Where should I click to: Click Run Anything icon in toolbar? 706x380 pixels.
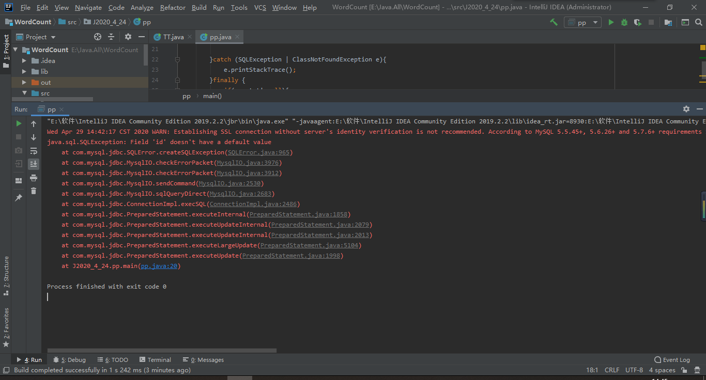pos(685,22)
